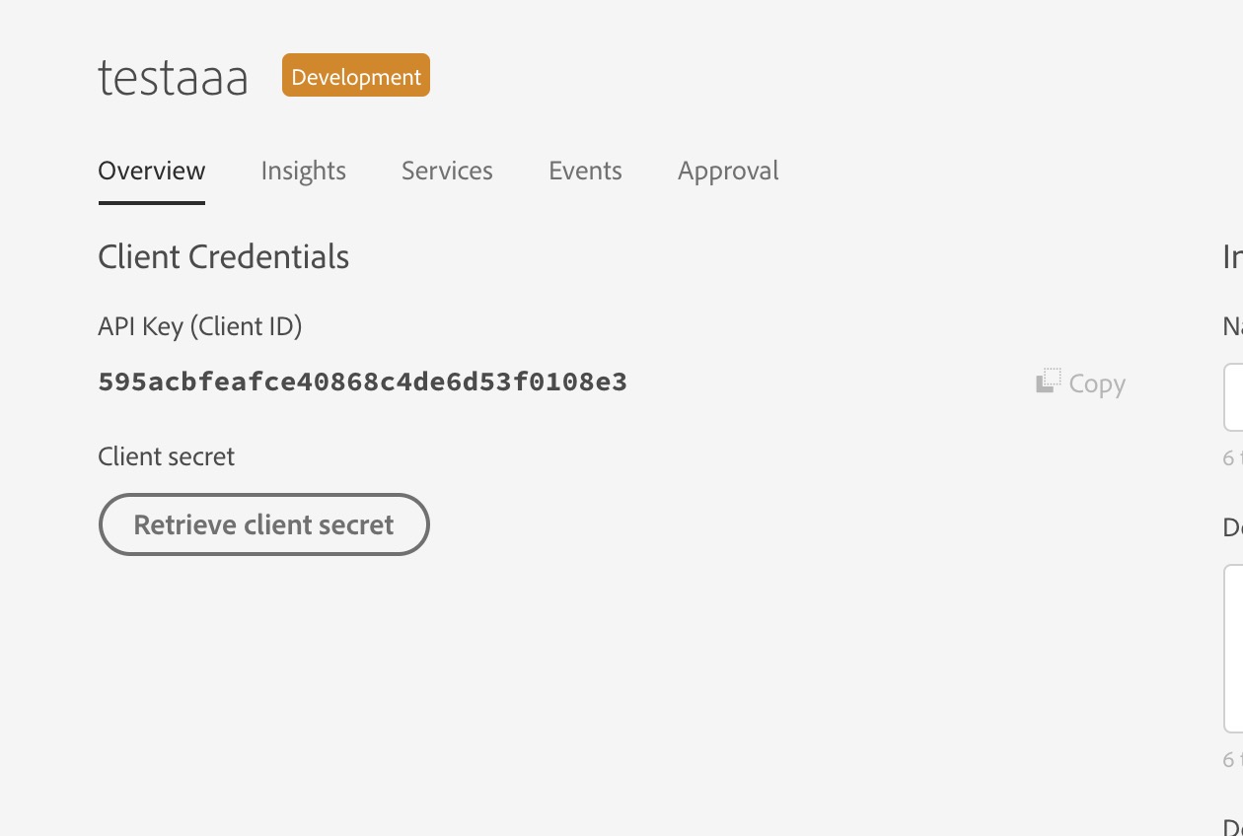This screenshot has width=1243, height=836.
Task: Click the orange Development badge
Action: click(356, 76)
